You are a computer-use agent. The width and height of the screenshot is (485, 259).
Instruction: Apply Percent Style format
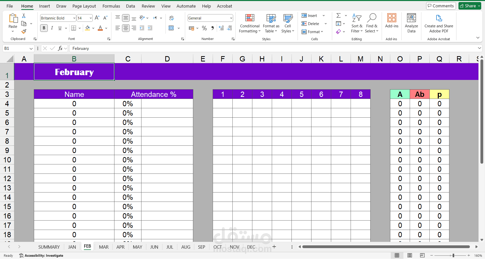(x=204, y=28)
